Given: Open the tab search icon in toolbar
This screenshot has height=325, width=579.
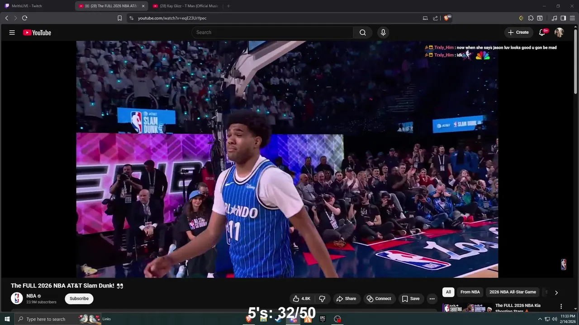Looking at the screenshot, I should pyautogui.click(x=540, y=18).
